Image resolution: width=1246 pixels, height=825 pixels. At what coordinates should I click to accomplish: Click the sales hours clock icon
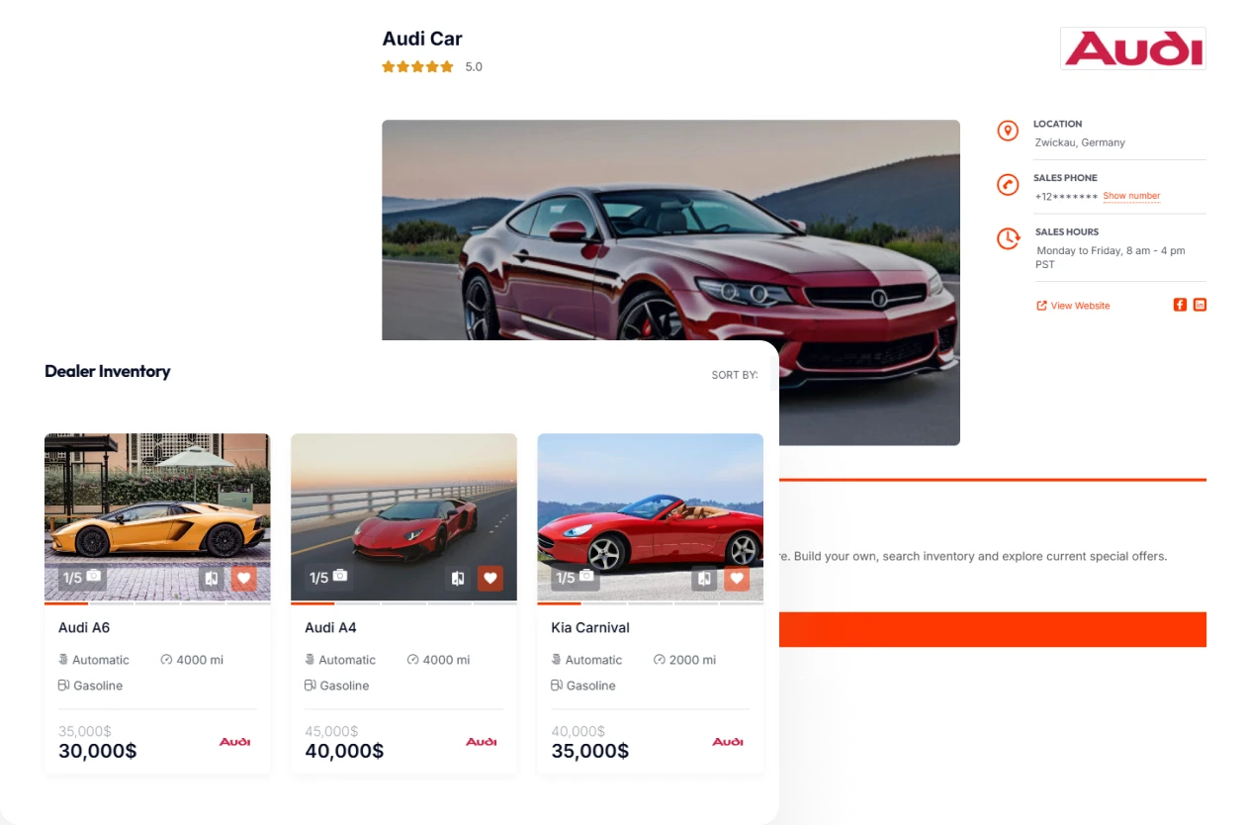(1008, 238)
